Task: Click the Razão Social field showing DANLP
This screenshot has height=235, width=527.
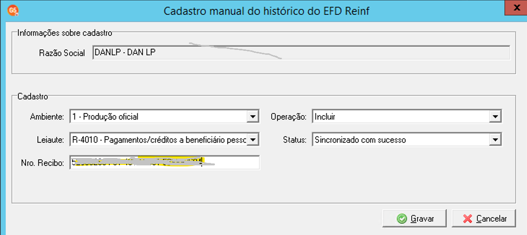Action: pyautogui.click(x=301, y=53)
